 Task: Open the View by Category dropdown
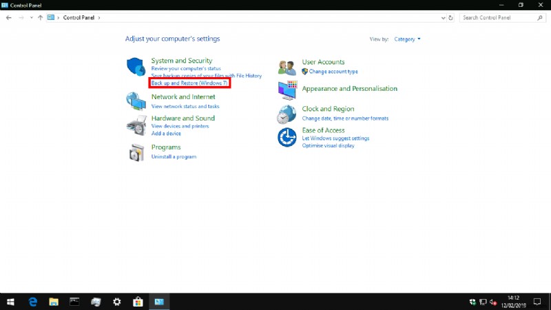click(x=407, y=39)
